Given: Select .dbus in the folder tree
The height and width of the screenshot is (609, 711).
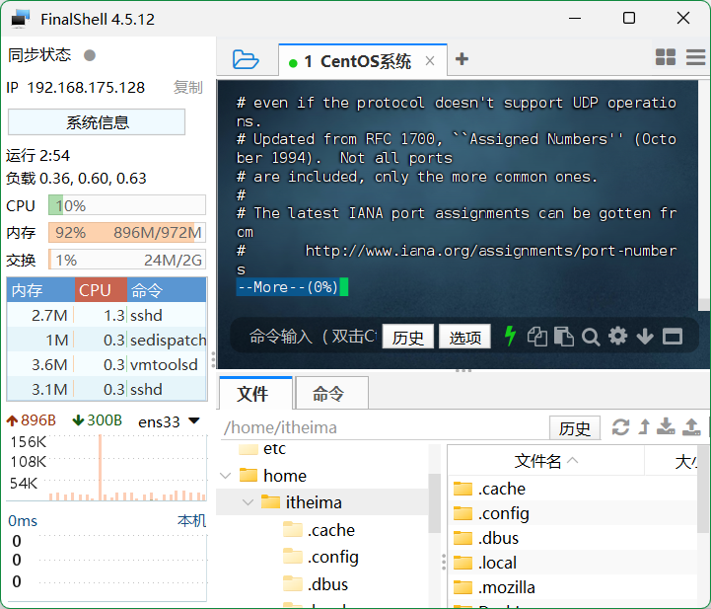Looking at the screenshot, I should [x=327, y=584].
